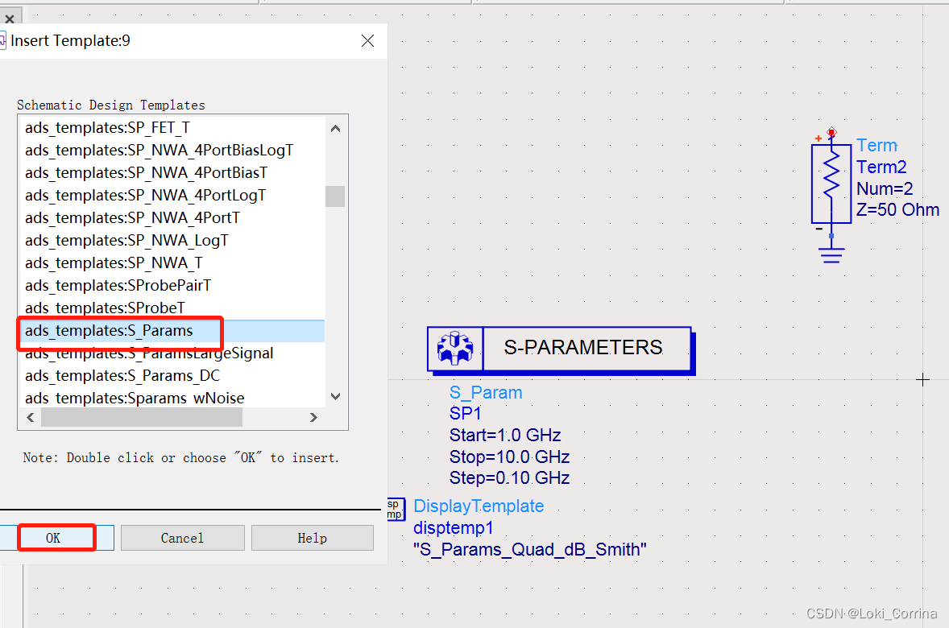Select ads_templates:SP_NWA_4PortBiasLogT template
The height and width of the screenshot is (628, 949).
[x=172, y=150]
